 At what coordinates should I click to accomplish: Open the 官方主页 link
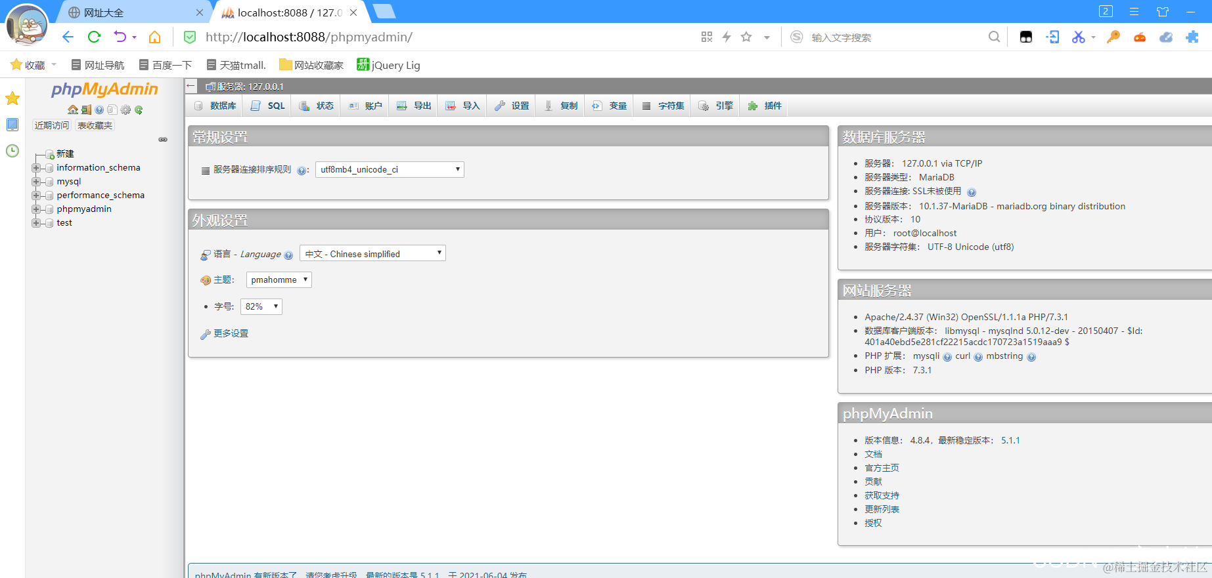coord(882,468)
